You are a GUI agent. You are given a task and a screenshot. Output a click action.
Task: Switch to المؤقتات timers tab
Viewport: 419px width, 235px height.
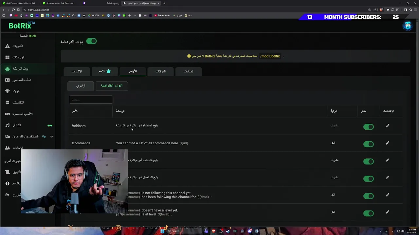160,71
